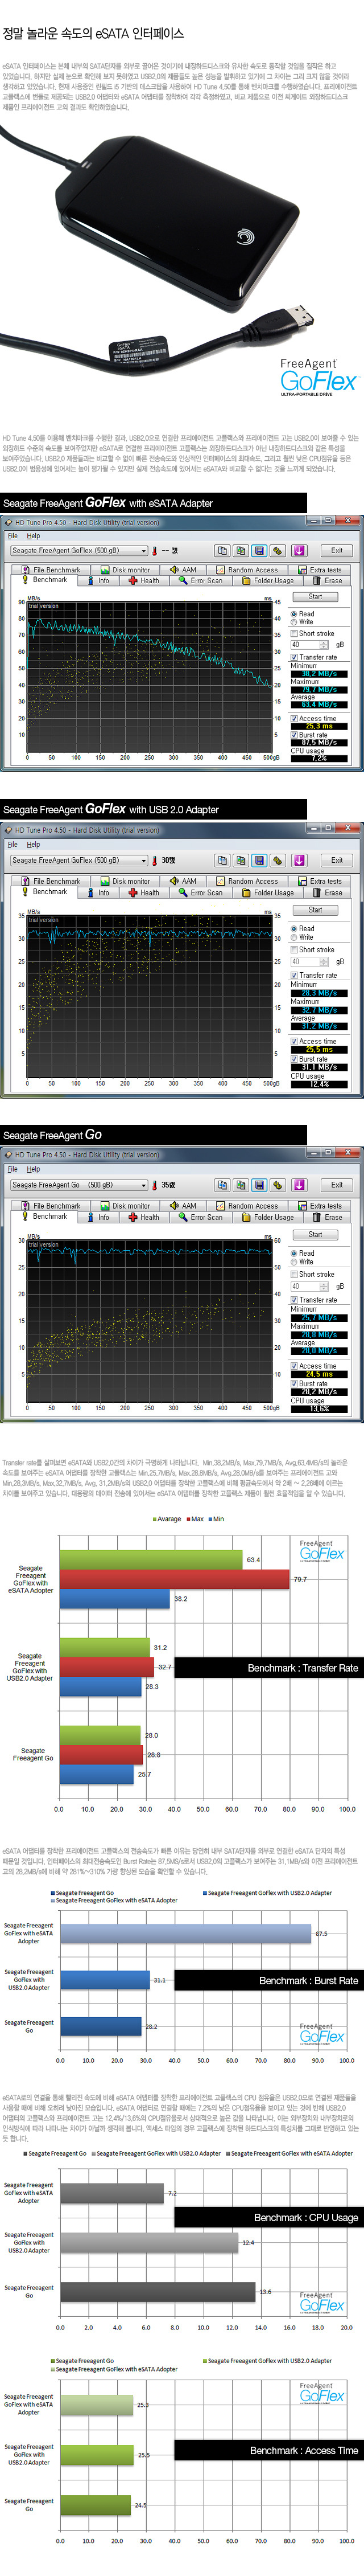Click save (floppy) icon in the USB 2.0 Adapter window
This screenshot has width=364, height=2576.
click(x=259, y=860)
